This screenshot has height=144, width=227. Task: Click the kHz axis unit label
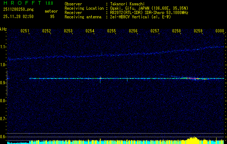point(4,29)
